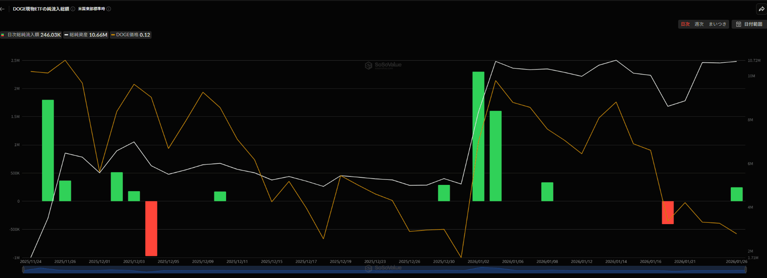Toggle 総純資産 legend series visibility

[x=86, y=35]
